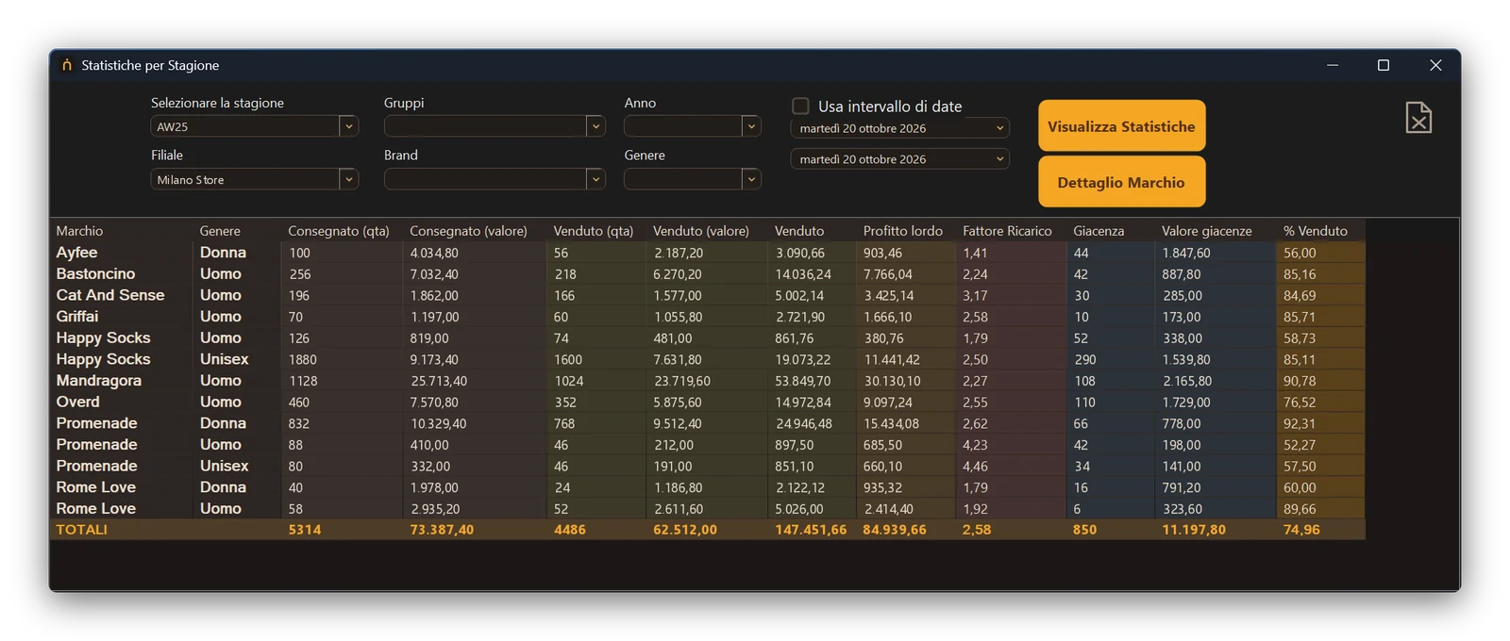Open the Gruppi dropdown arrow
Viewport: 1510px width, 641px height.
coord(596,126)
